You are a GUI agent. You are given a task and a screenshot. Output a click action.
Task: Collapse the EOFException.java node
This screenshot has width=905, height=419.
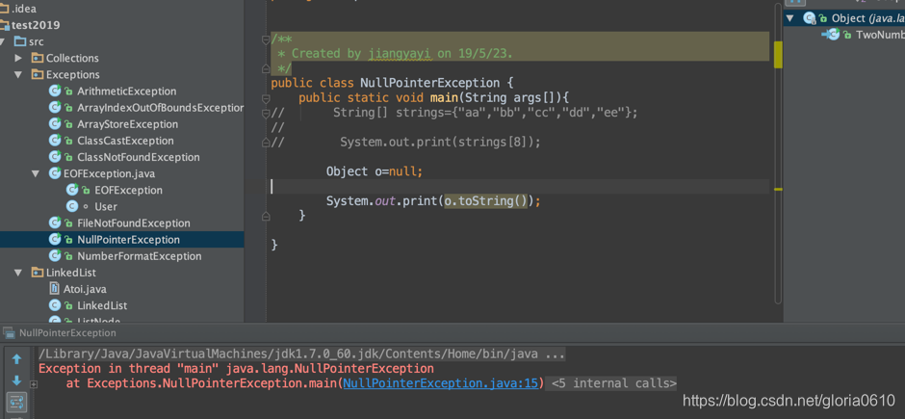(36, 173)
